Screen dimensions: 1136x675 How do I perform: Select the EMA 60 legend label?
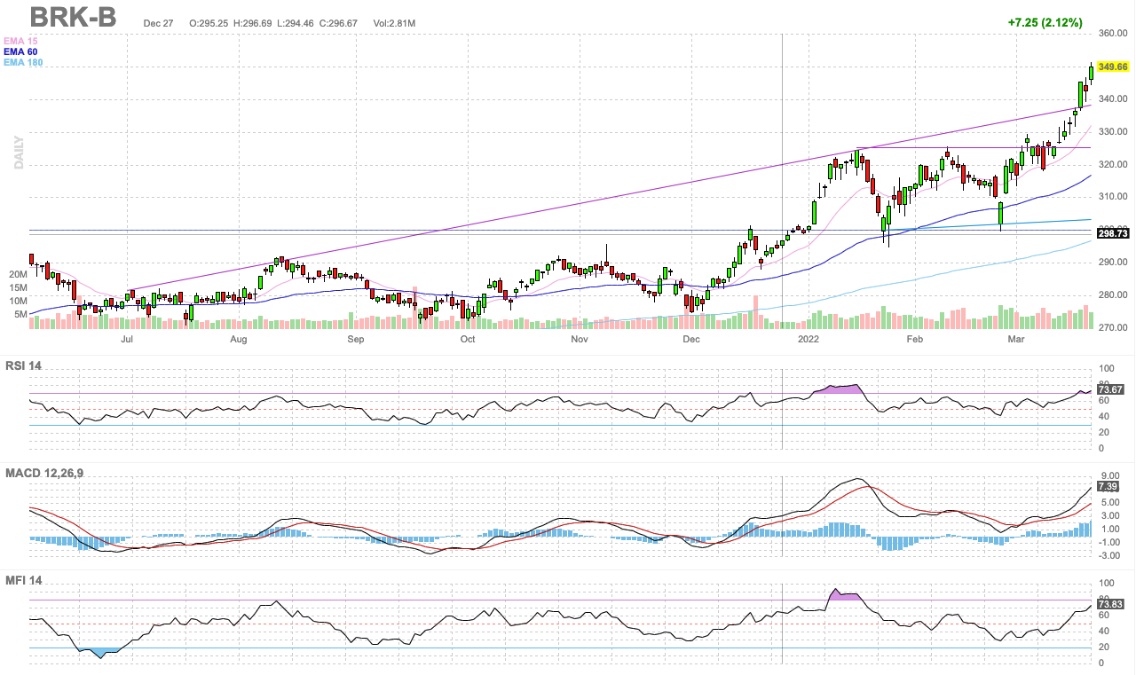point(20,52)
